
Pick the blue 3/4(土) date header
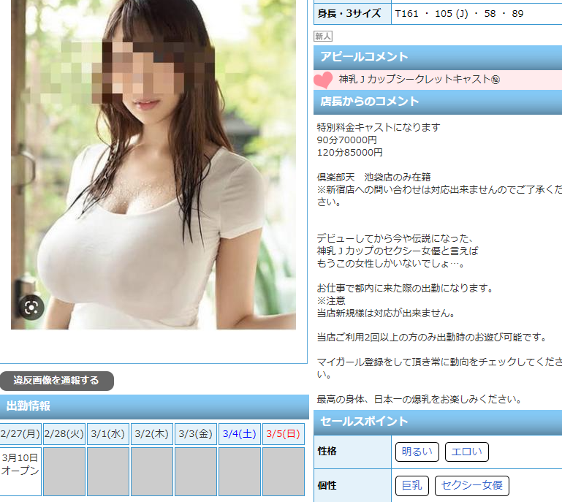[240, 434]
